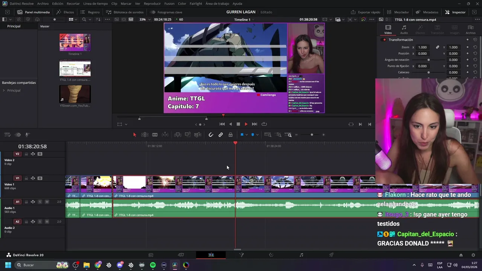This screenshot has height=271, width=482.
Task: Expand the Principal shared bin
Action: tap(4, 90)
